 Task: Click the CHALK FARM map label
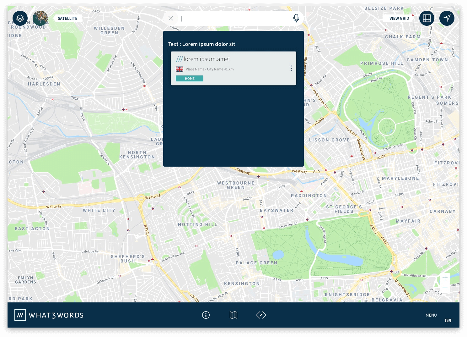click(x=403, y=37)
